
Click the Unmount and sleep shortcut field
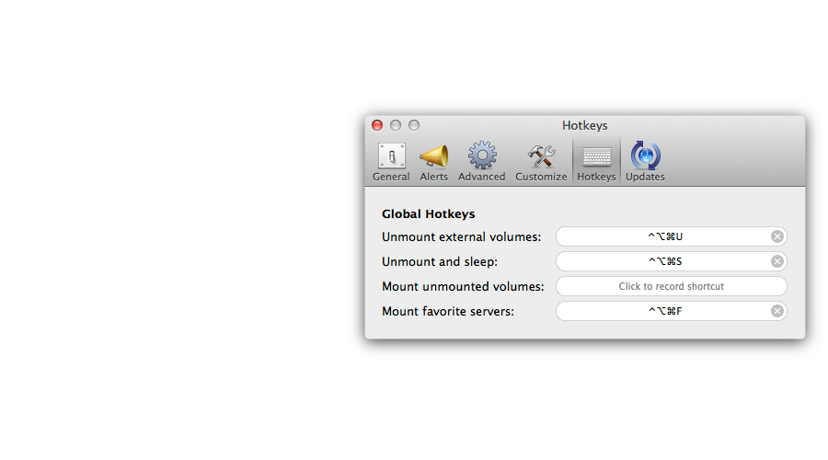tap(664, 262)
